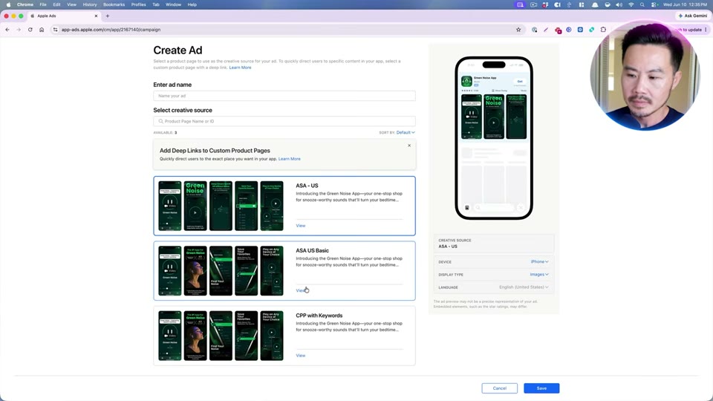Open the Chrome menu
This screenshot has width=713, height=401.
[25, 4]
